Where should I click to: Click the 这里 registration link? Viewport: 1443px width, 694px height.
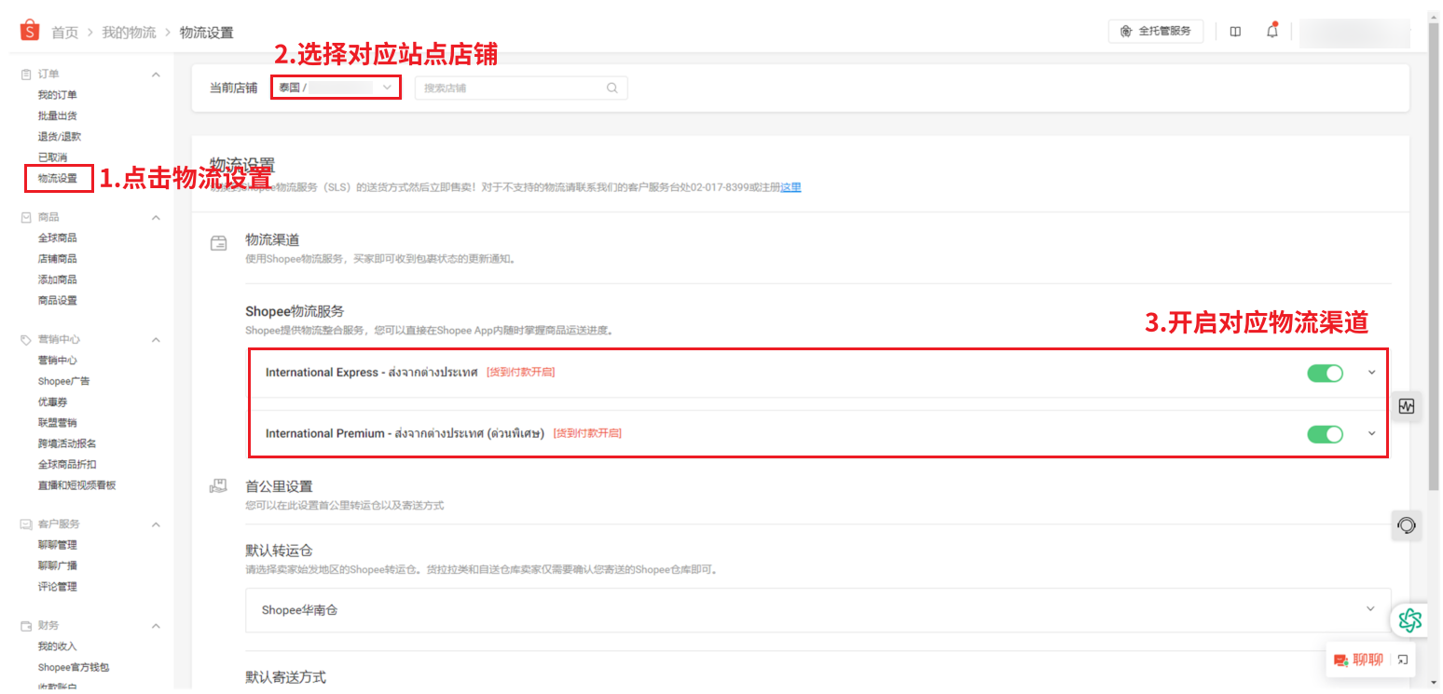point(790,187)
